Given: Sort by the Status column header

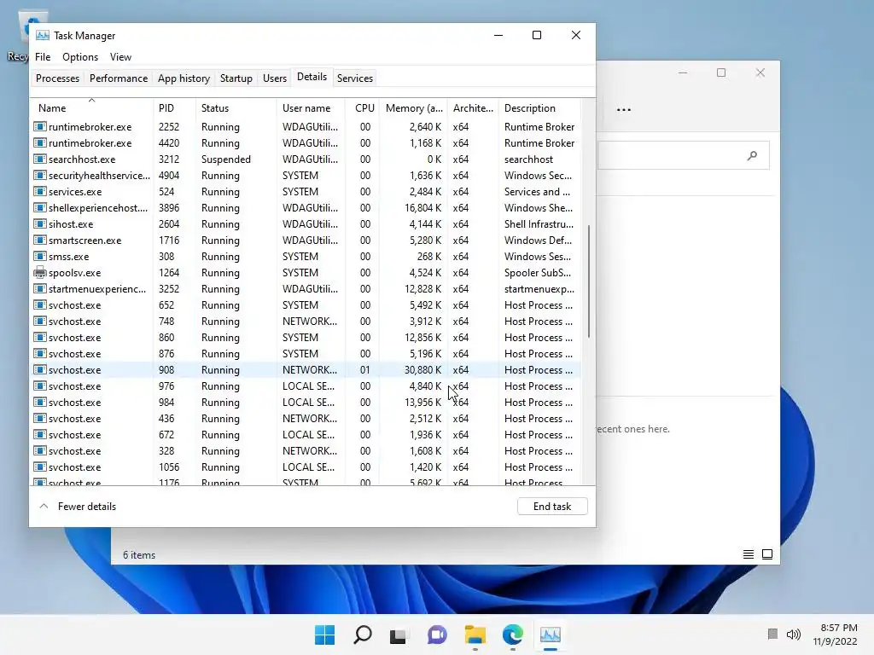Looking at the screenshot, I should (x=236, y=108).
